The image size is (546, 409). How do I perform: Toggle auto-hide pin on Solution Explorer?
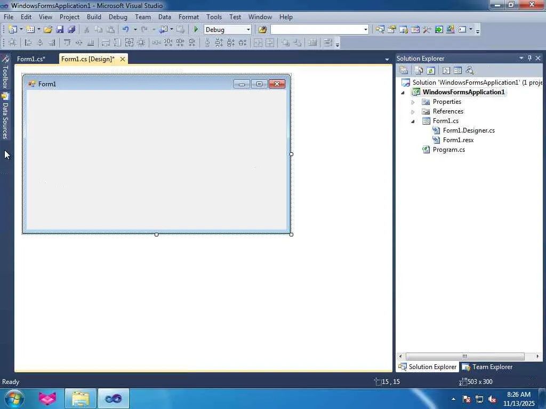tap(529, 58)
